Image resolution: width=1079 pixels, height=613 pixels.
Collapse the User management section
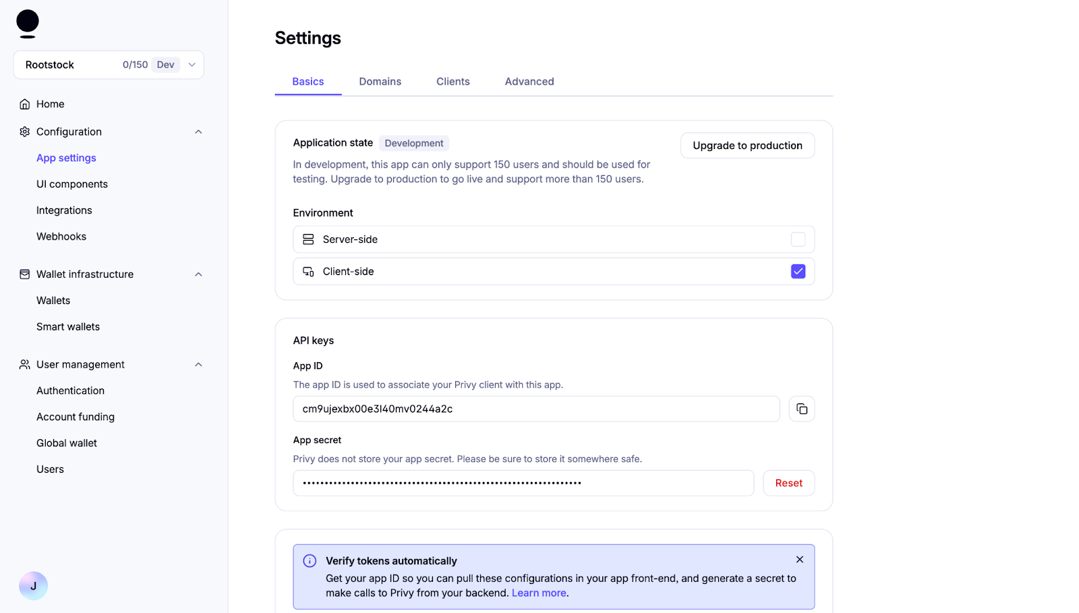coord(198,364)
